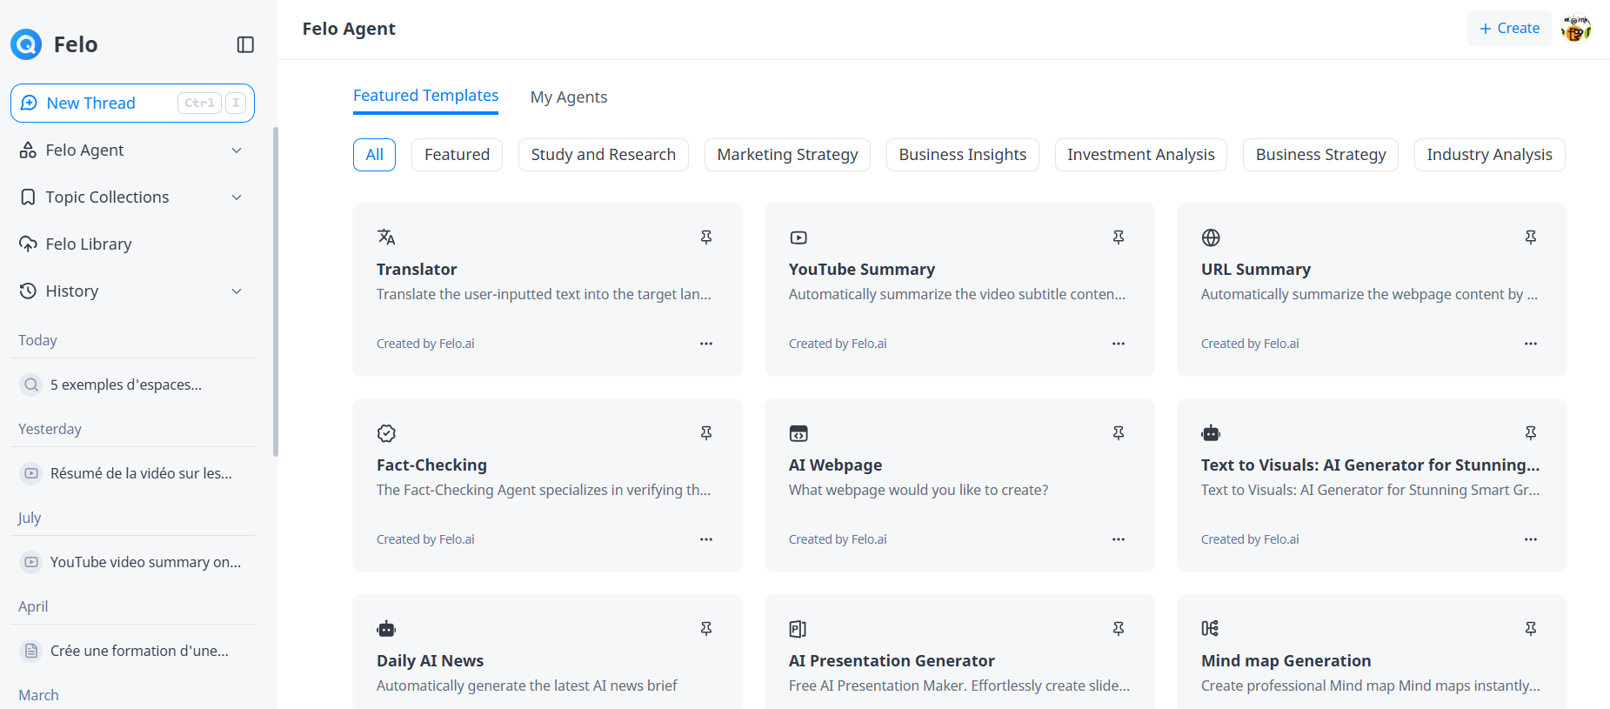Pin the YouTube Summary template
1610x709 pixels.
pos(1118,237)
